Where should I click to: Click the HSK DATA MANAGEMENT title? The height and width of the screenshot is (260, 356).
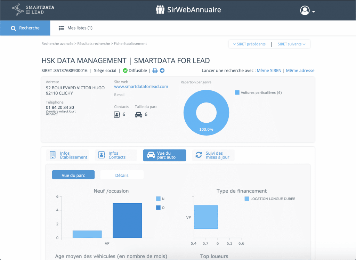(84, 60)
